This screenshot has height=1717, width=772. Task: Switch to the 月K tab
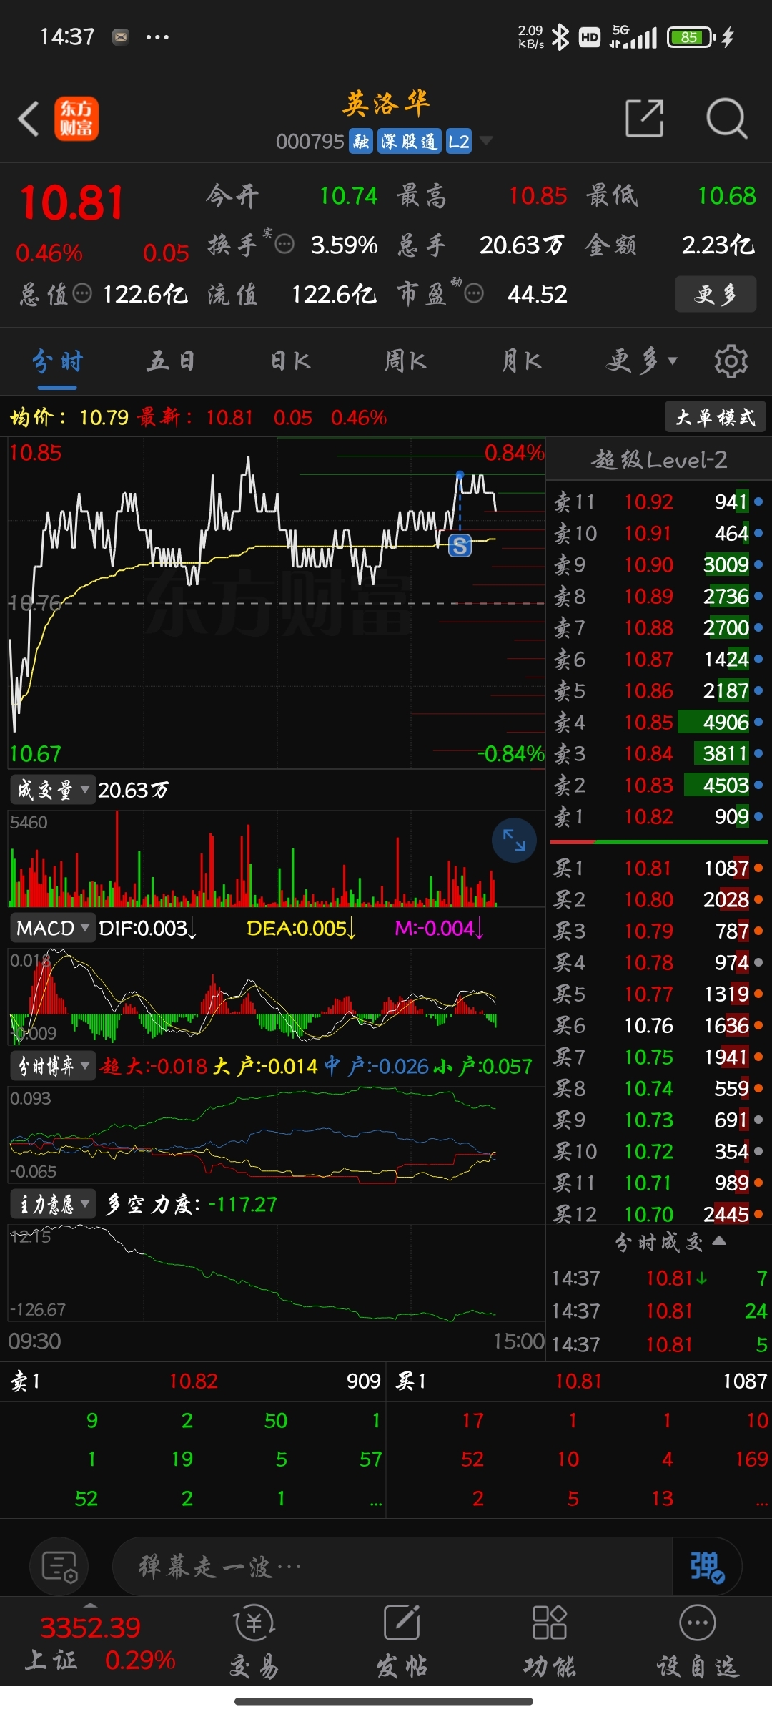(x=521, y=361)
